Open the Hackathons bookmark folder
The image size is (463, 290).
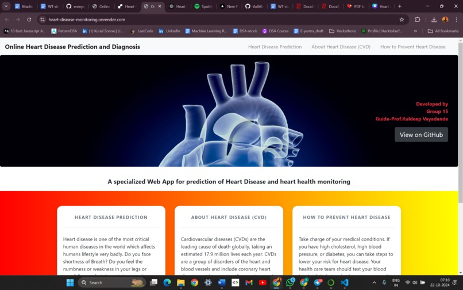point(342,30)
